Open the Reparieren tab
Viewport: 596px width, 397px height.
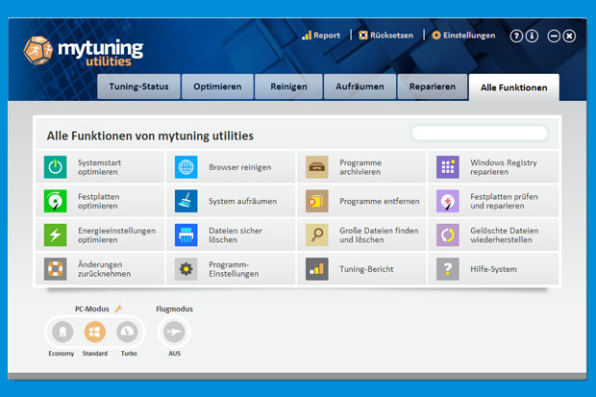433,87
